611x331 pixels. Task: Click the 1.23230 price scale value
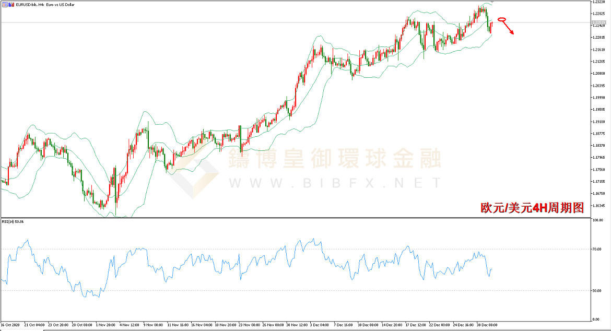point(600,3)
